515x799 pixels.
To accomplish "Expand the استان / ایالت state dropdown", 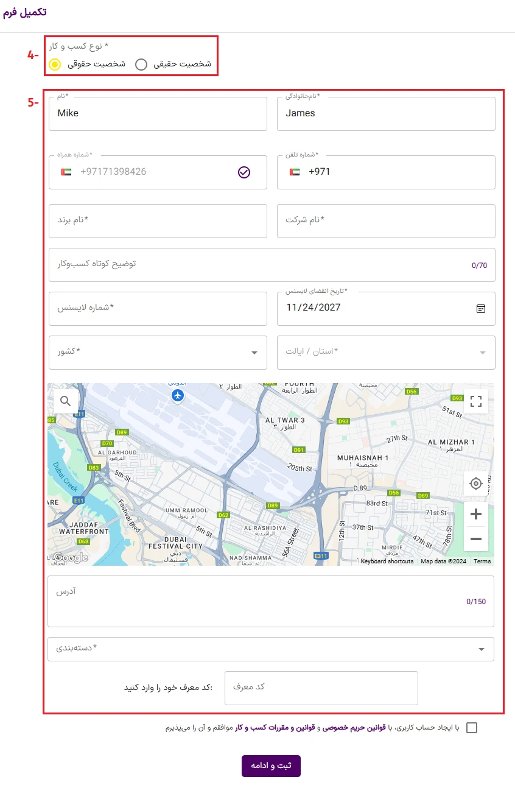I will (x=386, y=353).
